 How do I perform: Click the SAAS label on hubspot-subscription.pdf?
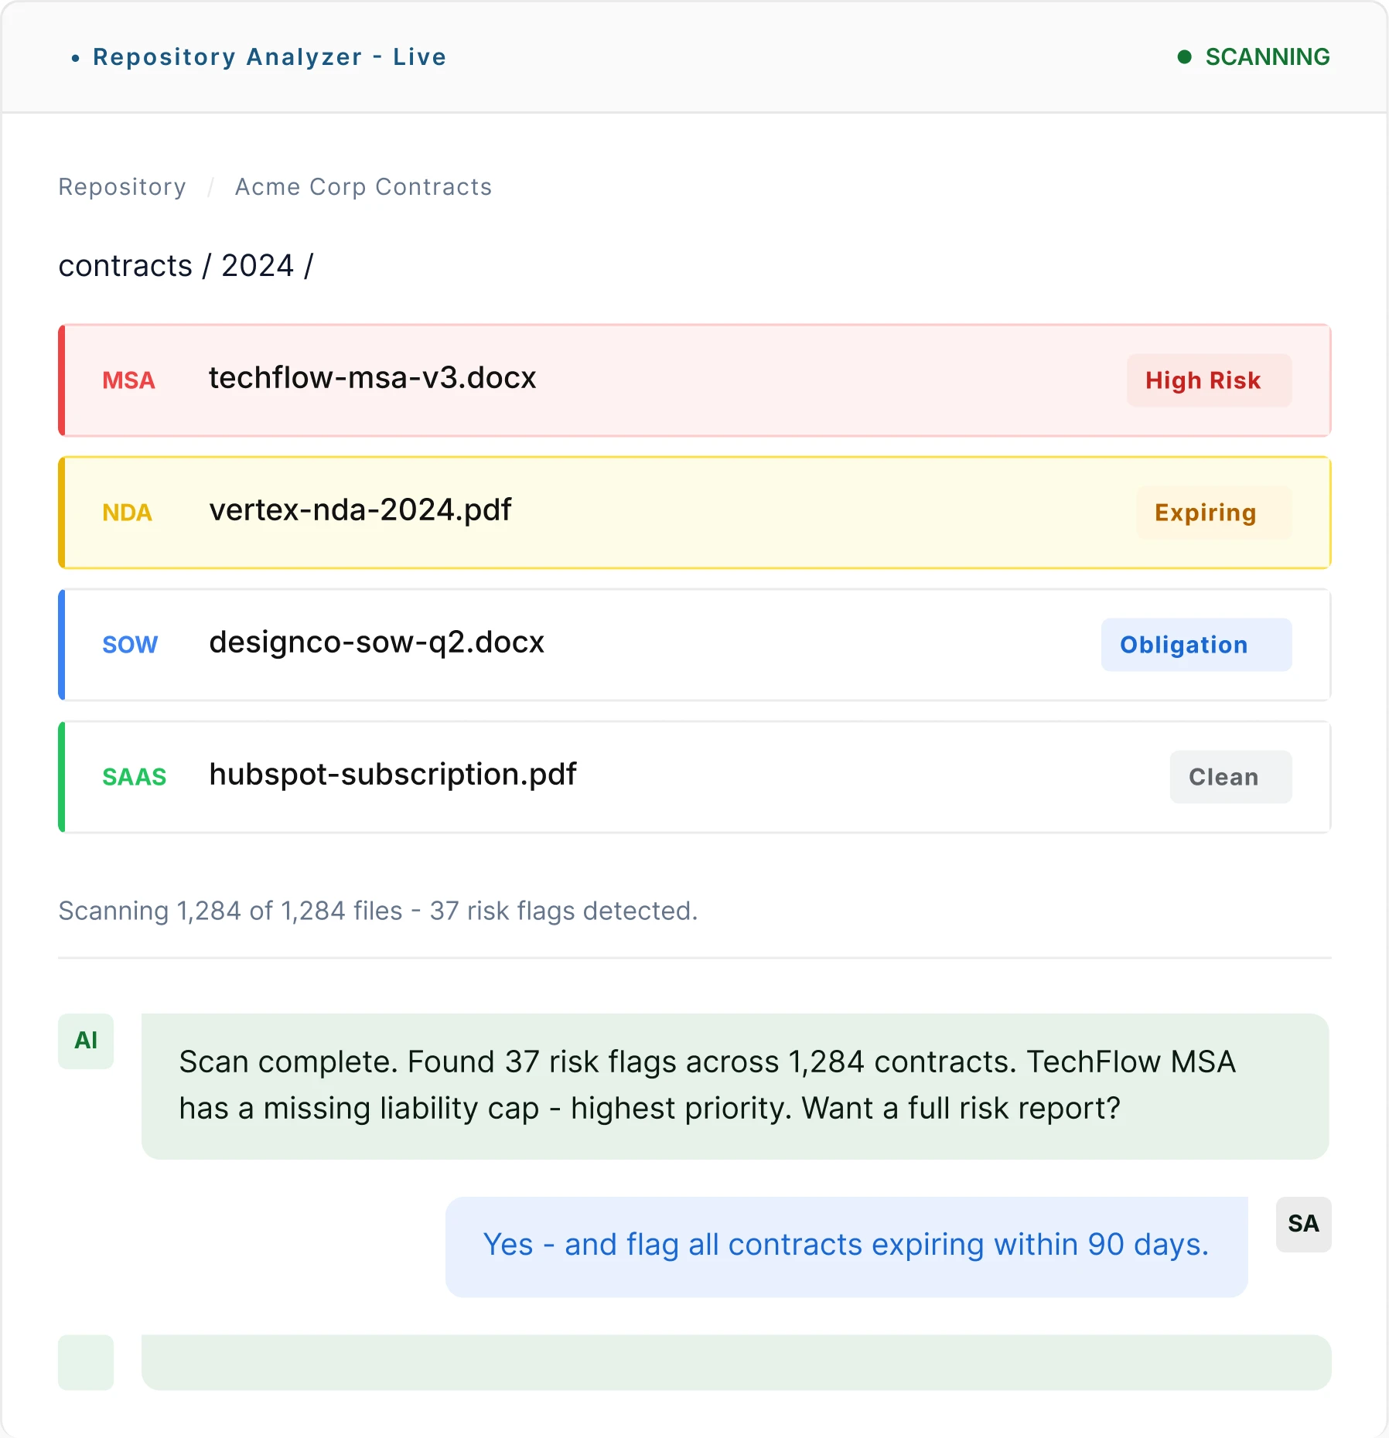pos(134,777)
